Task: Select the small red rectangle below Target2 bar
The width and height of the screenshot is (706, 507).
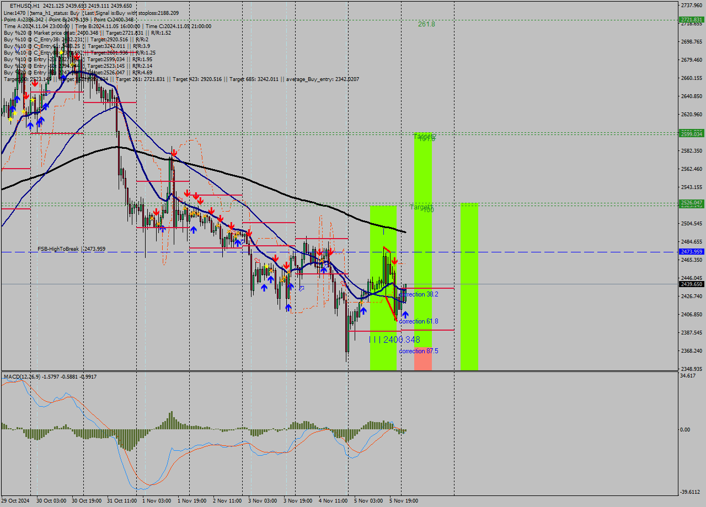Action: pyautogui.click(x=423, y=358)
